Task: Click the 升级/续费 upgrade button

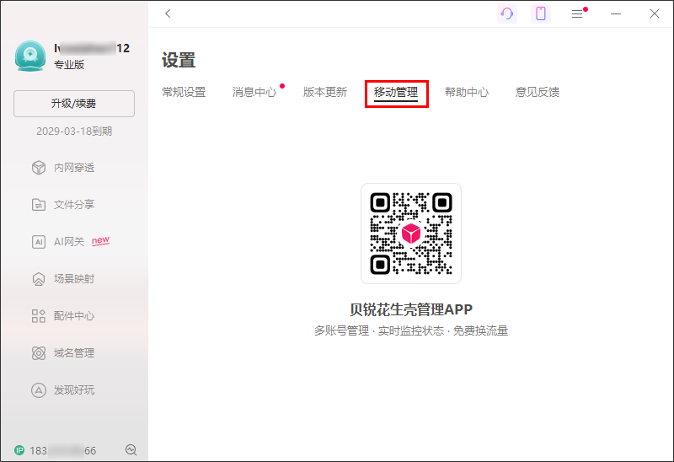Action: (74, 104)
